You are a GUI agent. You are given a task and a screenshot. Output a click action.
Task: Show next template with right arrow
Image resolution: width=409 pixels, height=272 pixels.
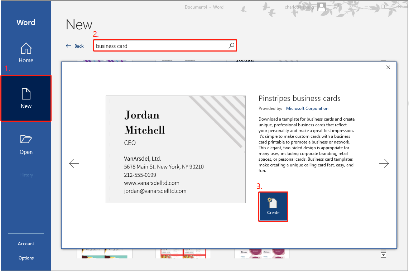pos(384,163)
